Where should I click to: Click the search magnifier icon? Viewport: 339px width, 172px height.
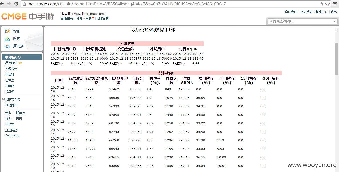coord(271,21)
